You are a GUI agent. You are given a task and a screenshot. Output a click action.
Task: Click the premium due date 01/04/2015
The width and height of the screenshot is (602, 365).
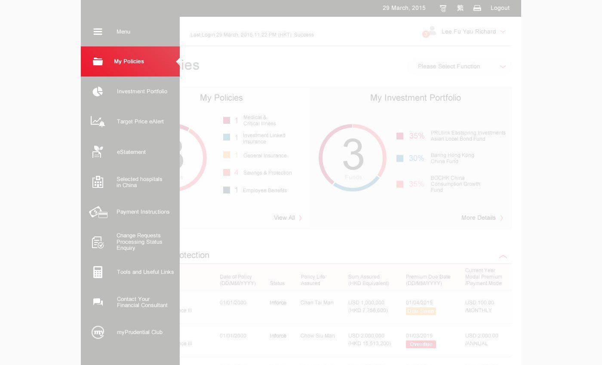(419, 303)
